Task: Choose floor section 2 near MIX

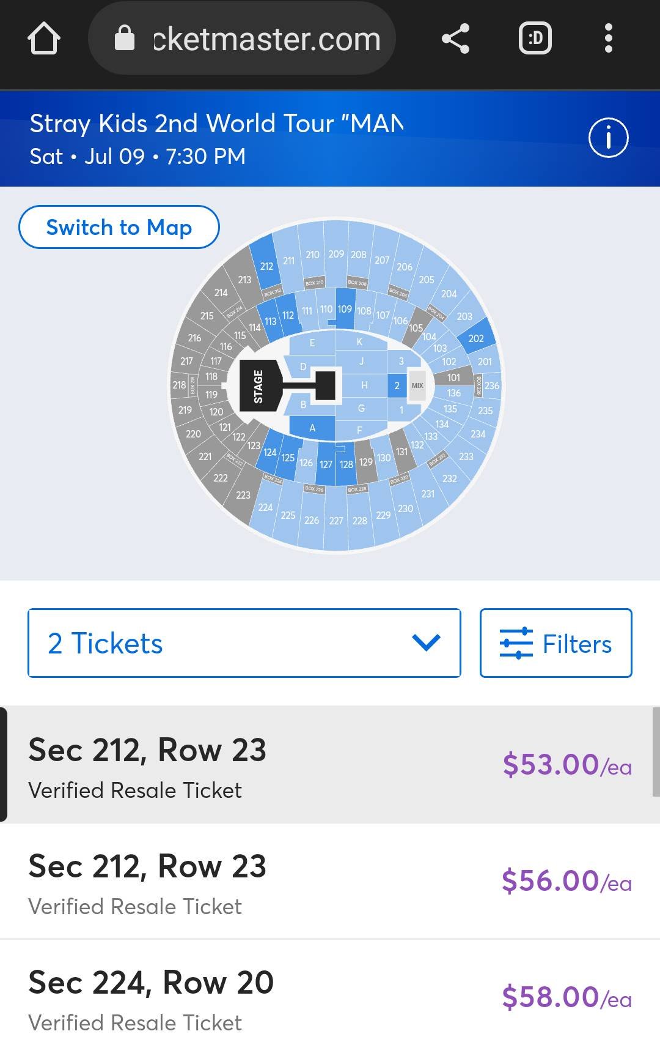Action: (x=397, y=385)
